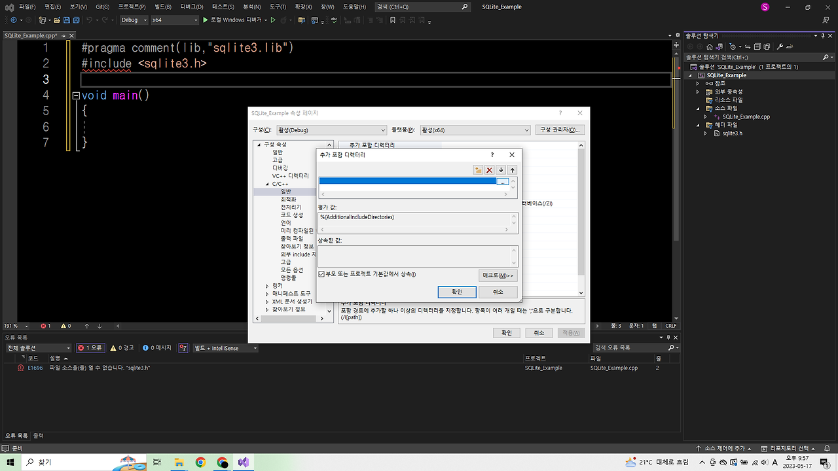Click sync with active document icon

click(748, 47)
